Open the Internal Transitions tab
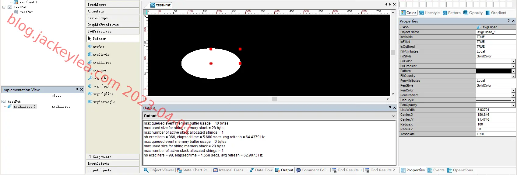 click(x=230, y=170)
